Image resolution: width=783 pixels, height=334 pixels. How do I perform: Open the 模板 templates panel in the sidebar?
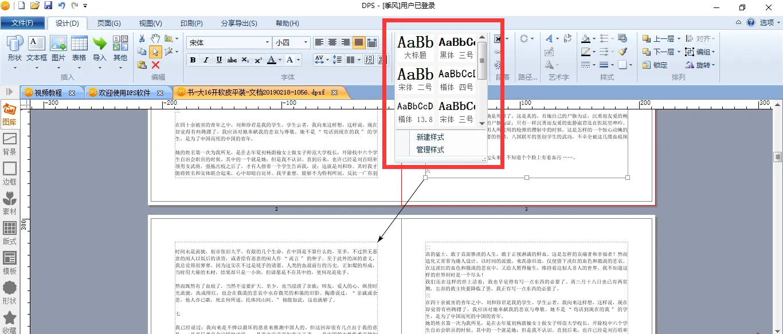tap(9, 263)
